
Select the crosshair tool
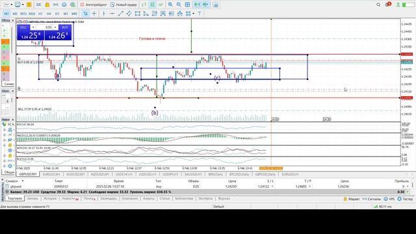click(x=94, y=13)
